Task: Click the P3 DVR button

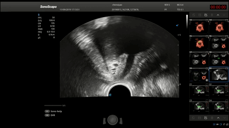Action: click(x=50, y=115)
